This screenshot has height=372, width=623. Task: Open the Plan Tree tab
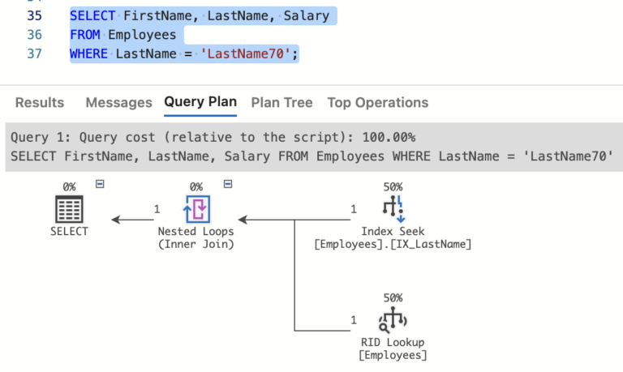281,102
